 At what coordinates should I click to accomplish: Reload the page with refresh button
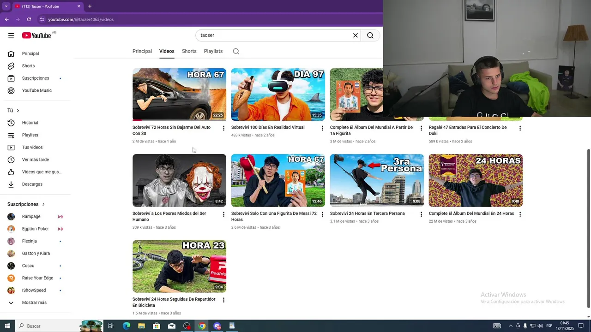pyautogui.click(x=29, y=19)
